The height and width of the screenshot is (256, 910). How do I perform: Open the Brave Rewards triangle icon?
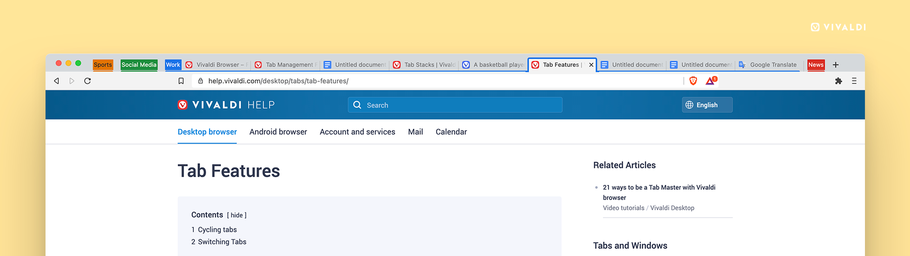pos(711,81)
